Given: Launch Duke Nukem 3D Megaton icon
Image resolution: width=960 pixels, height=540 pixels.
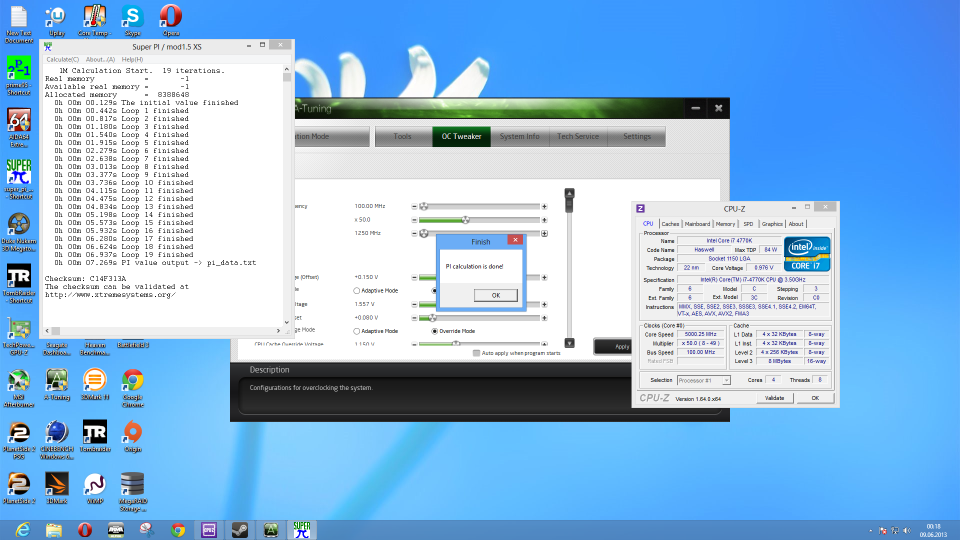Looking at the screenshot, I should point(18,231).
